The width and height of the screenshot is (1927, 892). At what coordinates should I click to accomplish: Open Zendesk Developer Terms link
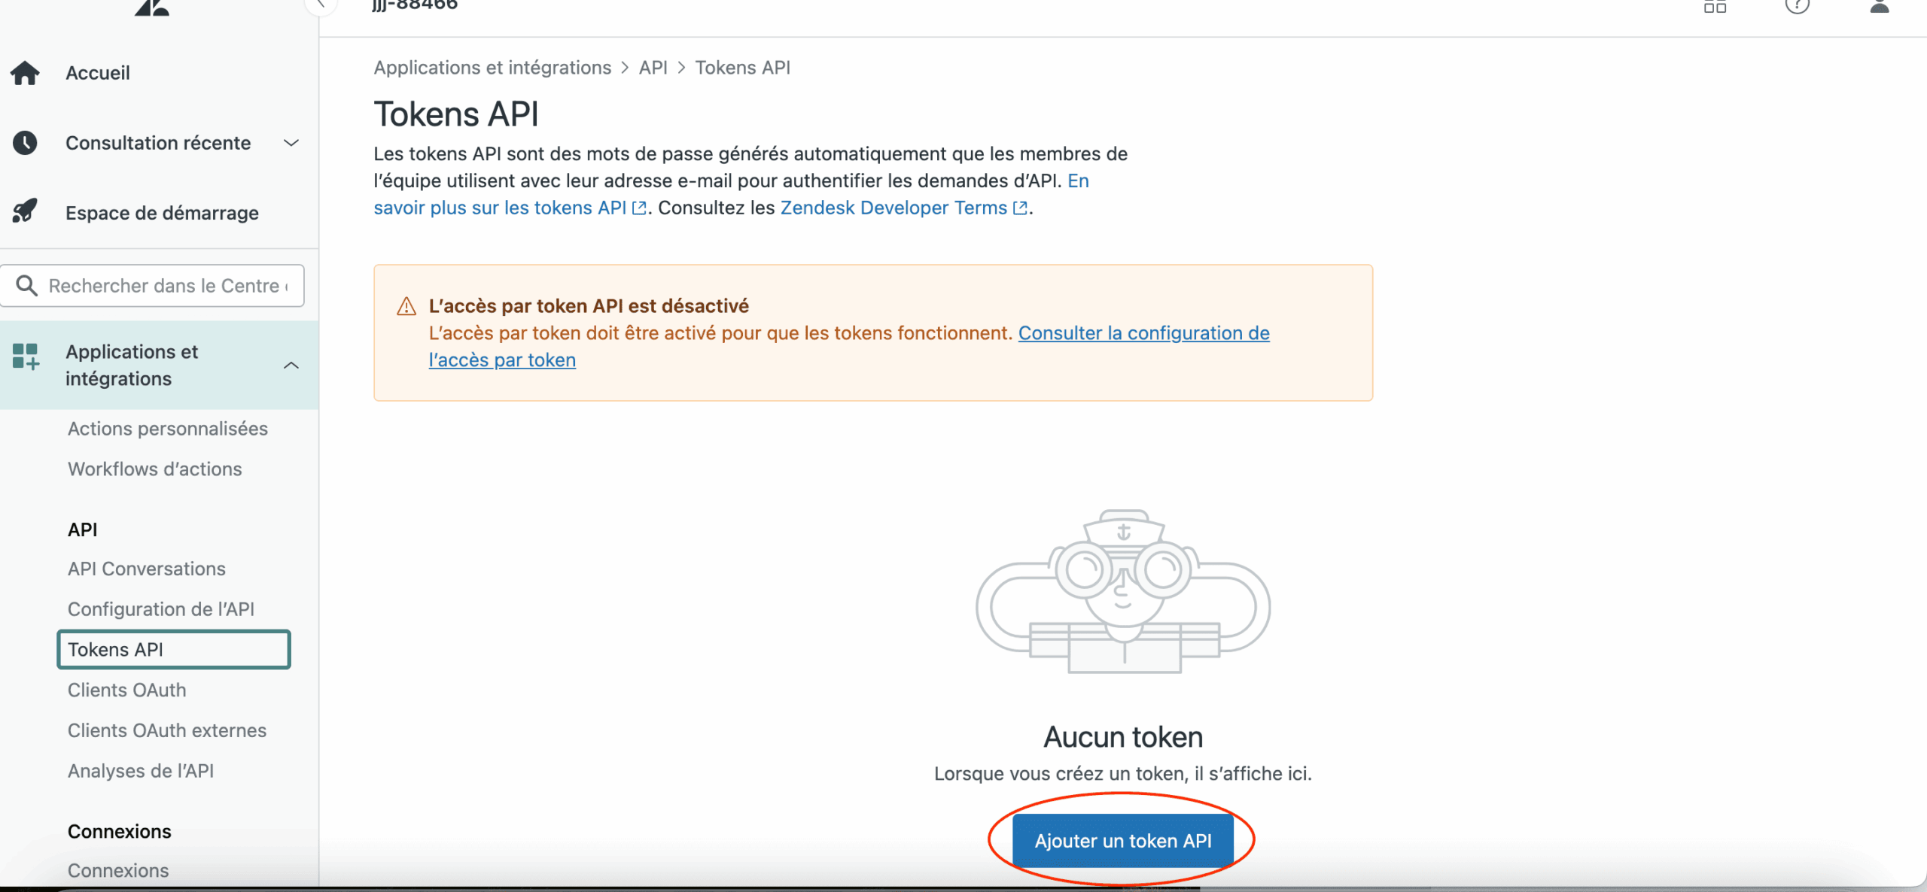point(893,208)
